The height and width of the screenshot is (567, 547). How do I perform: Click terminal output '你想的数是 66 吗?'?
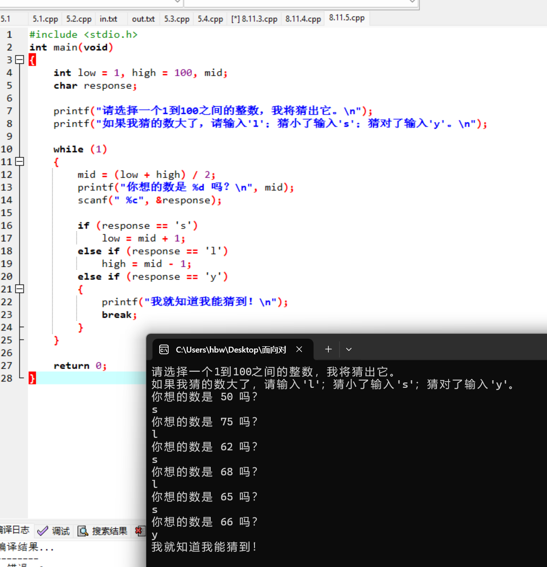click(204, 522)
